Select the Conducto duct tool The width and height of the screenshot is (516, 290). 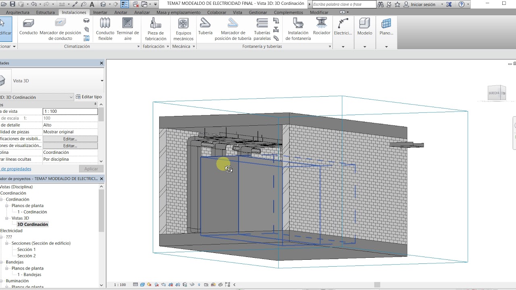28,27
